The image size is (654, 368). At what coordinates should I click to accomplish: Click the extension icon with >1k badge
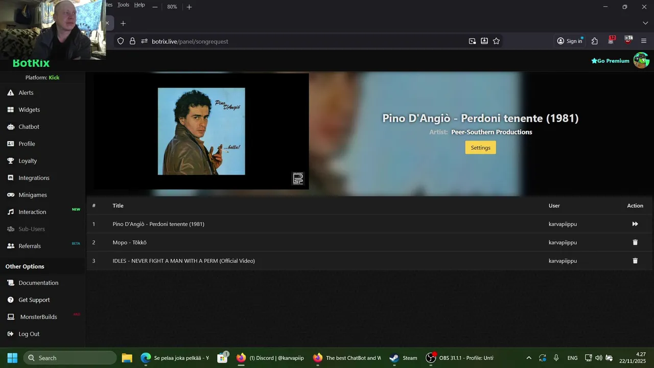click(628, 40)
